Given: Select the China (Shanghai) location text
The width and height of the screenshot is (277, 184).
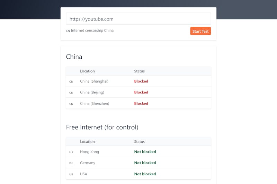Looking at the screenshot, I should (x=94, y=81).
